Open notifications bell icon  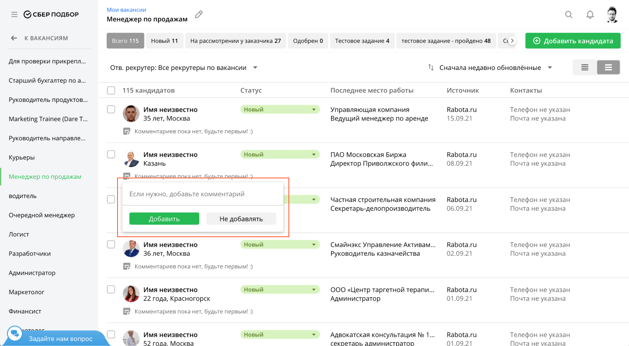point(590,14)
